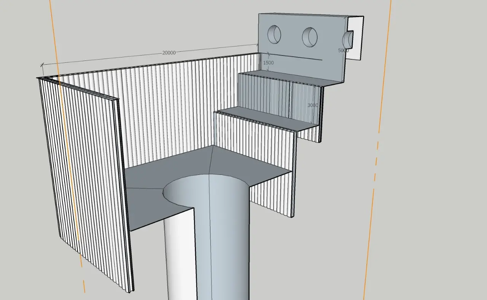Select the 1500 dimension text
The height and width of the screenshot is (300, 487).
click(x=268, y=63)
